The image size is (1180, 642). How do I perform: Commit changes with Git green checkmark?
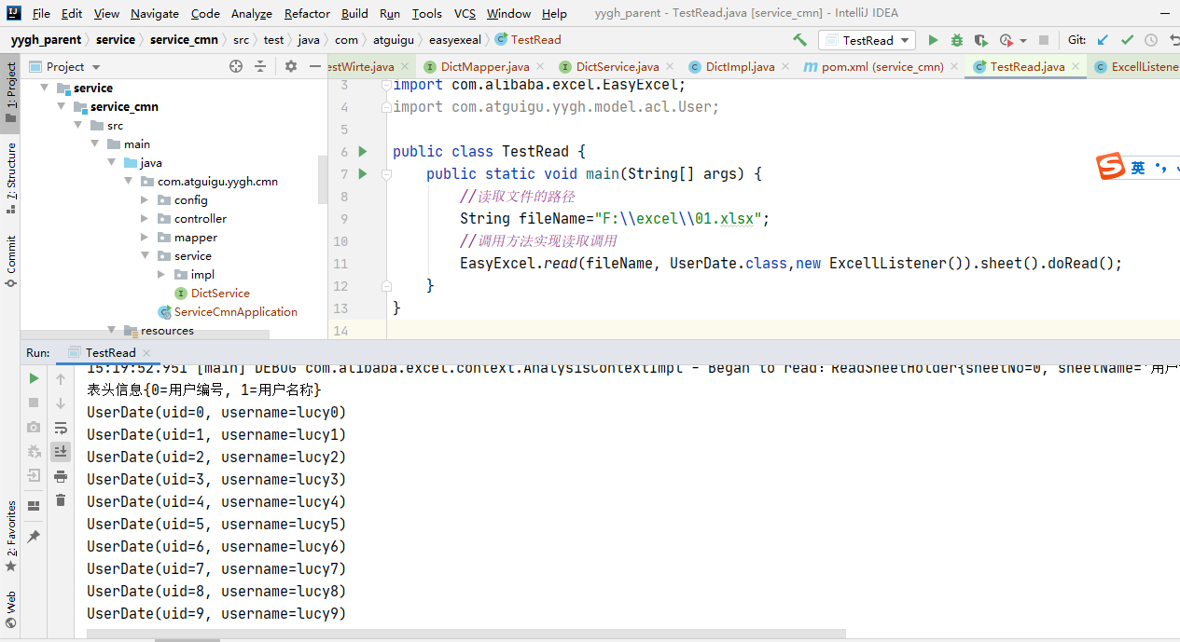(x=1127, y=40)
